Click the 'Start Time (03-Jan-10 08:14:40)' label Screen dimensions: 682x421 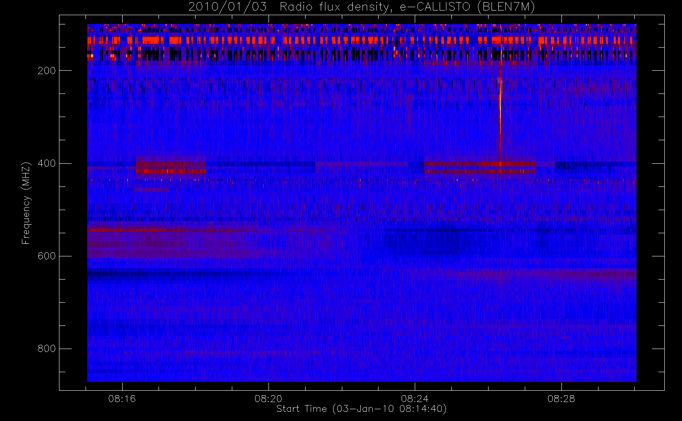coord(361,409)
